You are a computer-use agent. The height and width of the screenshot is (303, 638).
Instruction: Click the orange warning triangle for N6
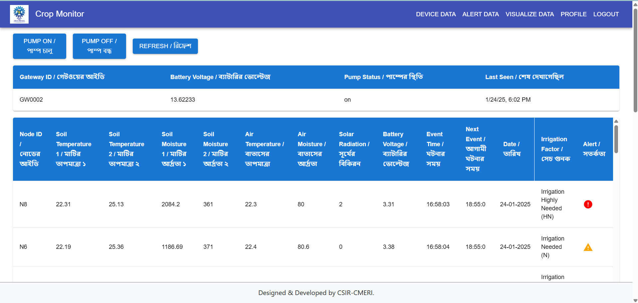pyautogui.click(x=588, y=247)
